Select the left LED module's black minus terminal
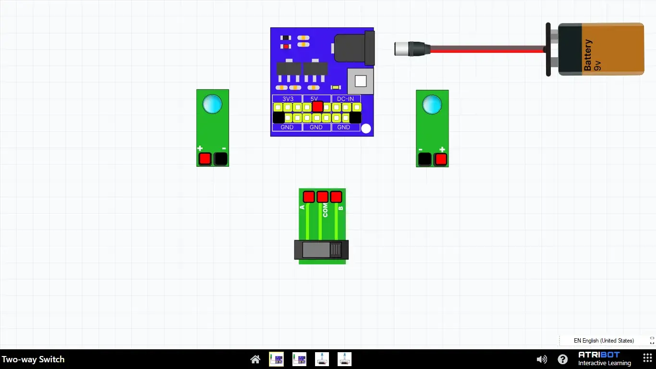 click(220, 159)
